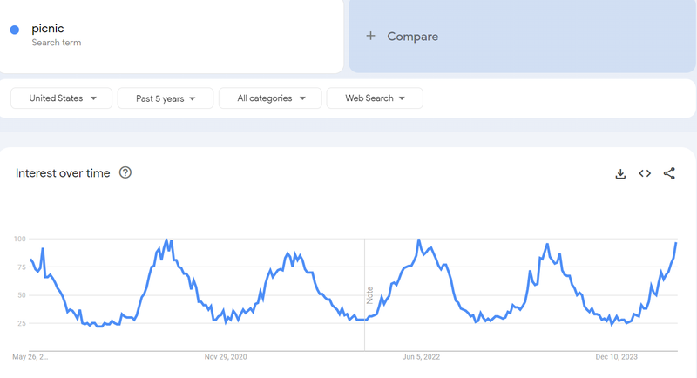The width and height of the screenshot is (697, 378).
Task: Click the blue dot for picnic term
Action: [15, 30]
